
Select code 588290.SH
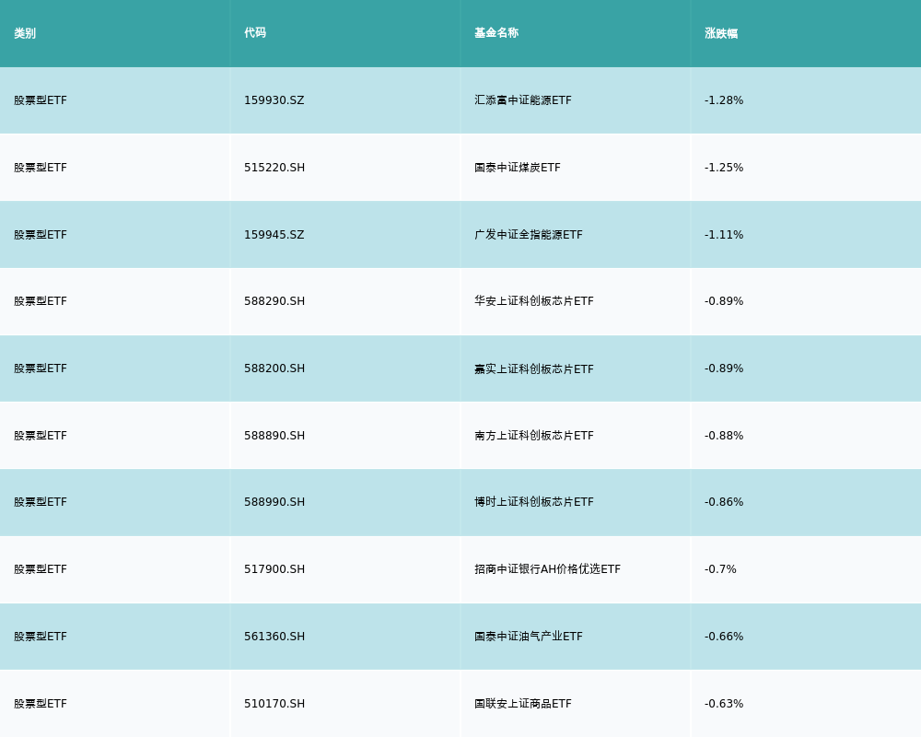pos(274,301)
